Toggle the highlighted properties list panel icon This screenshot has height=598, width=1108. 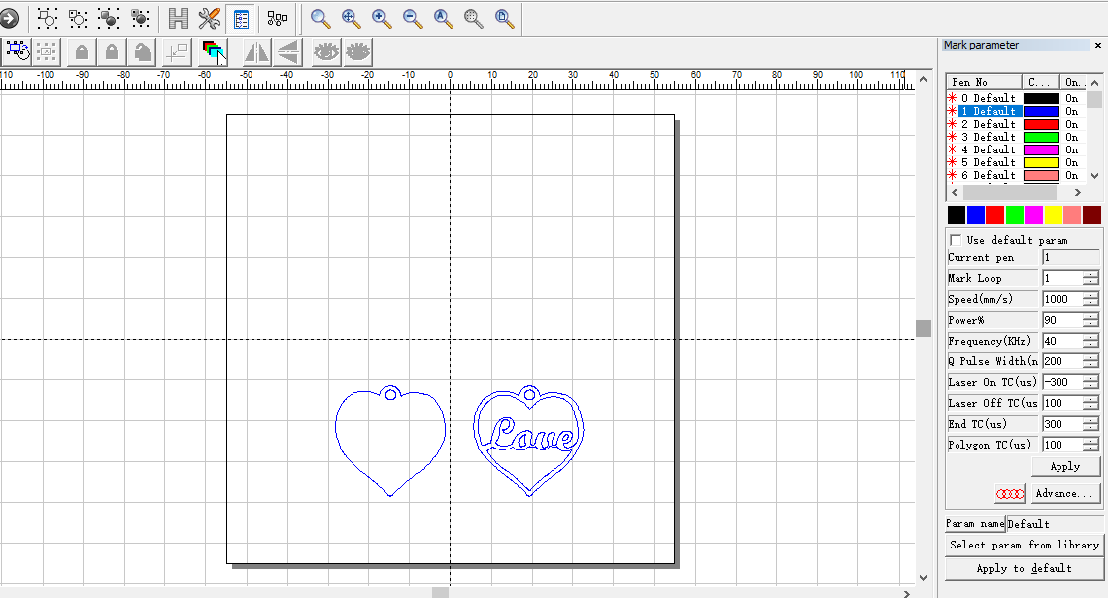tap(240, 18)
